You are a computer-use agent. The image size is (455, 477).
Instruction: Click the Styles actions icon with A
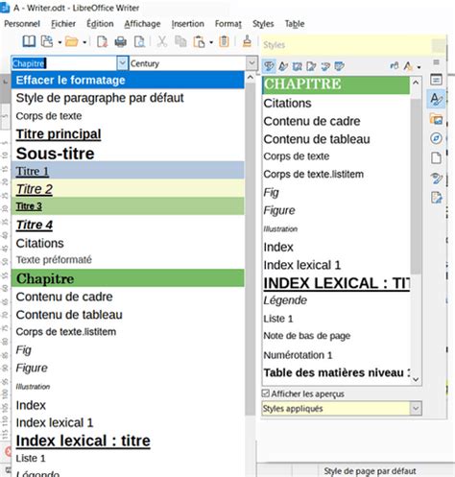408,66
